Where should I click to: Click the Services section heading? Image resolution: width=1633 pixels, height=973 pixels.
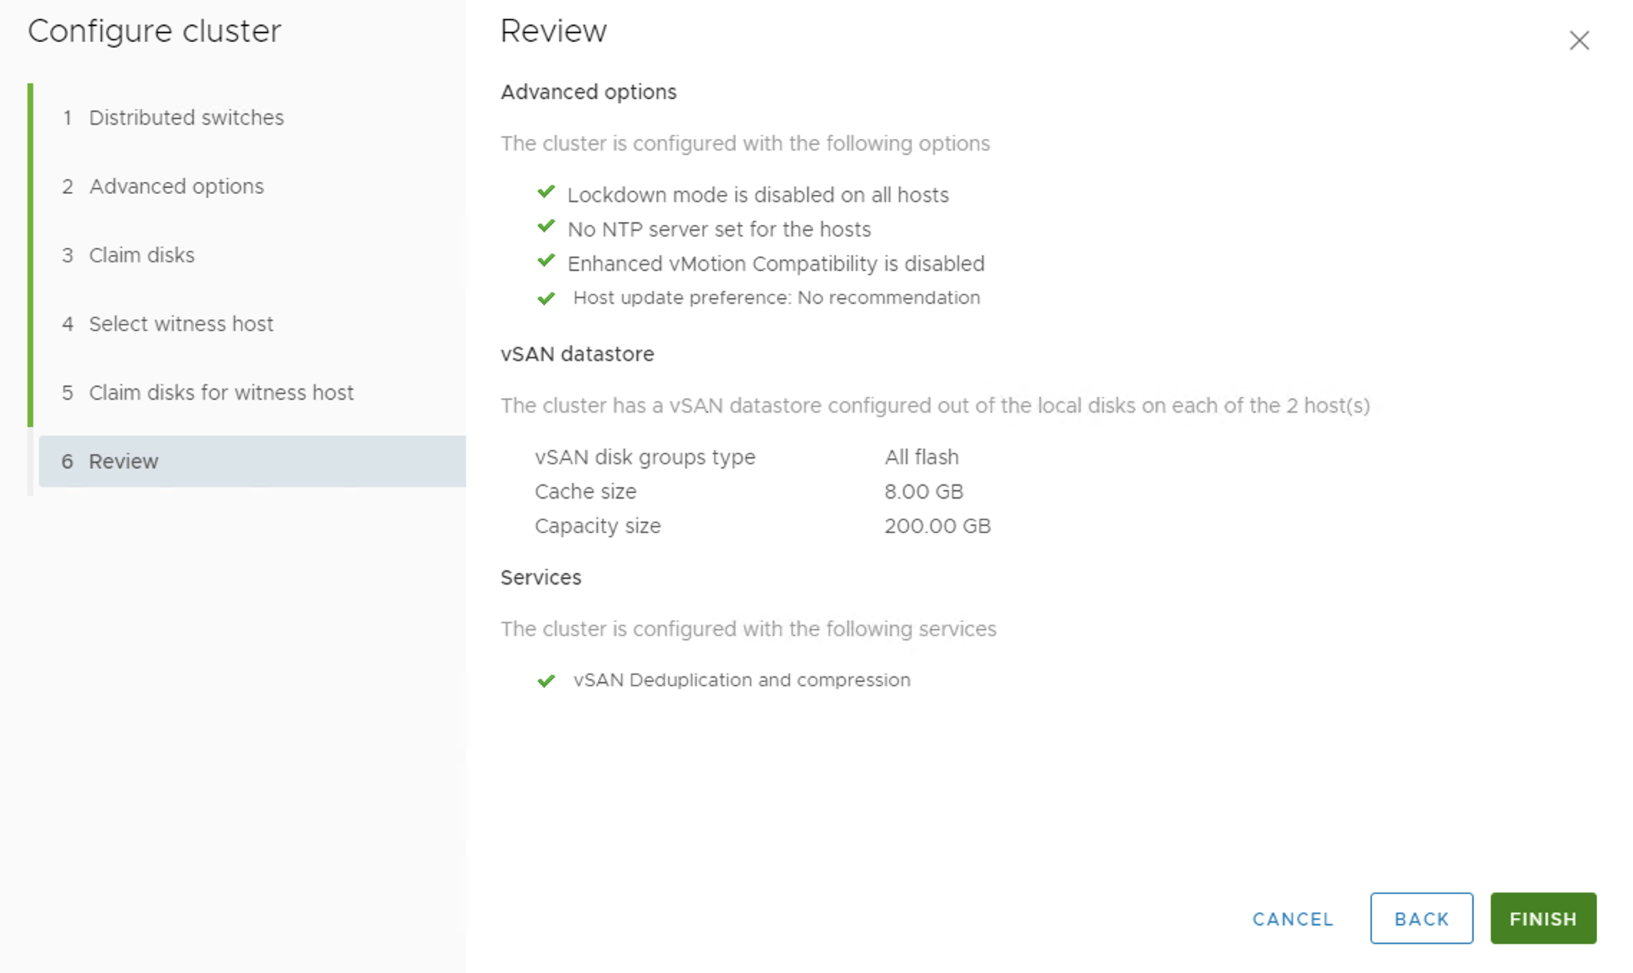[541, 577]
